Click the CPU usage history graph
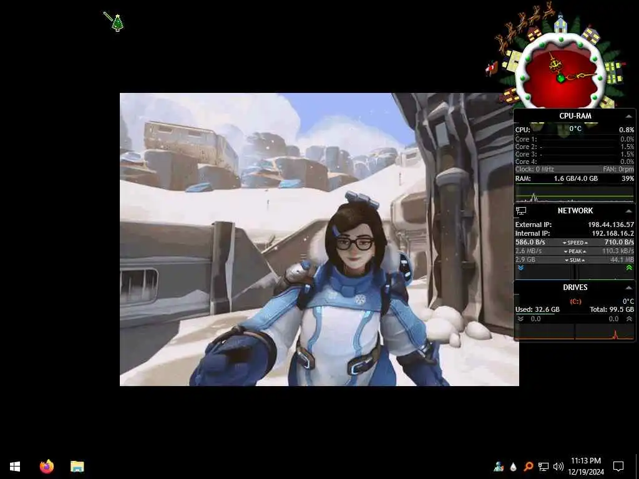 [575, 195]
